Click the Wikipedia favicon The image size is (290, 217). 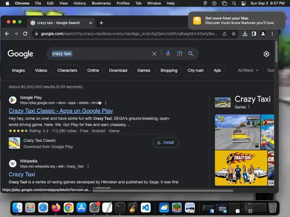click(13, 164)
